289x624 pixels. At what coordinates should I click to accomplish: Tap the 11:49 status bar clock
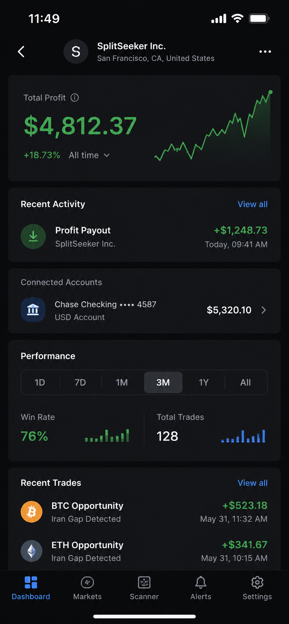44,19
